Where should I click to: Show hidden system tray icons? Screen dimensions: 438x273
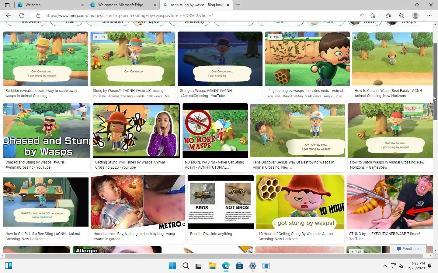[x=384, y=266]
